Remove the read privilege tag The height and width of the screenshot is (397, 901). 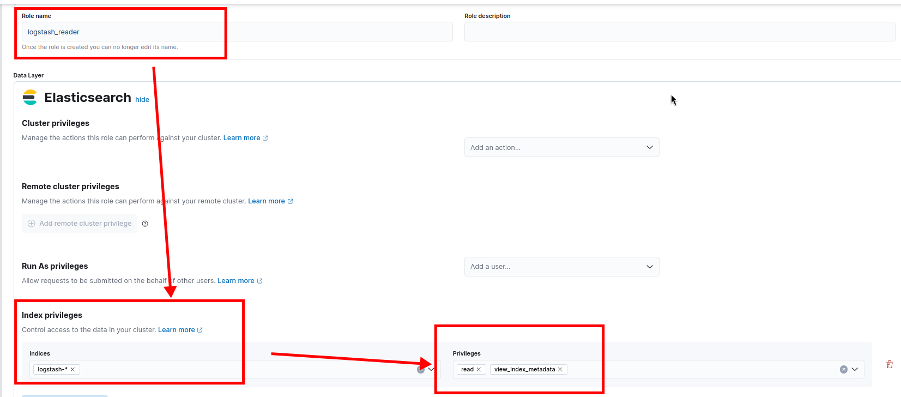tap(479, 370)
